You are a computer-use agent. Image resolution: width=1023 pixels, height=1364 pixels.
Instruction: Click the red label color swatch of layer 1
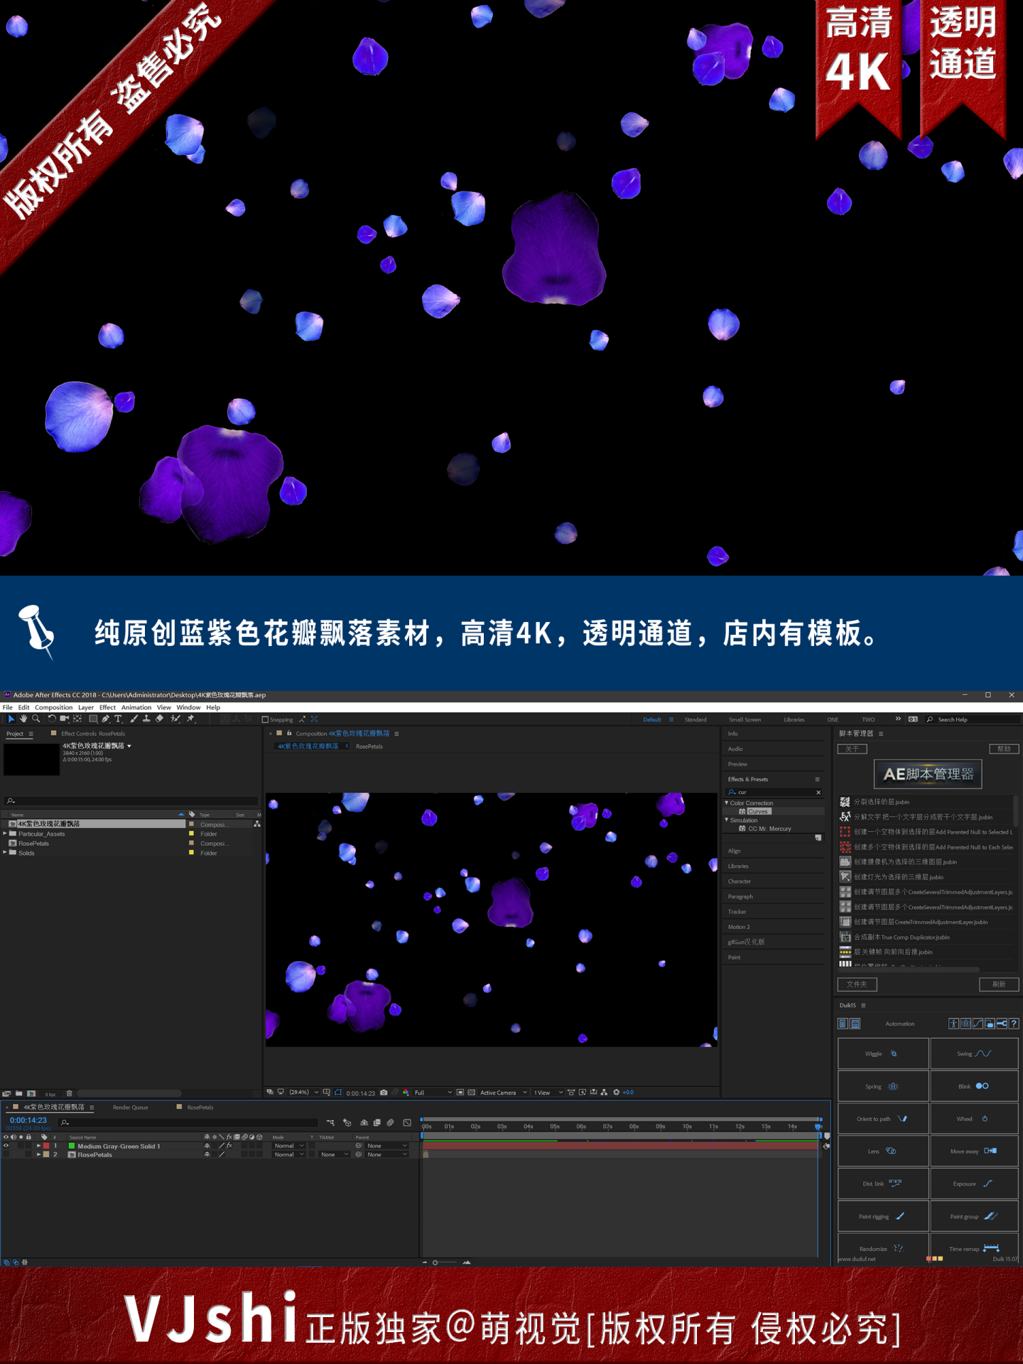point(46,1146)
